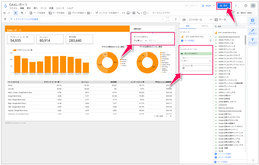
Task: Sort by アクティブユーザー数 column header
Action: (x=52, y=82)
